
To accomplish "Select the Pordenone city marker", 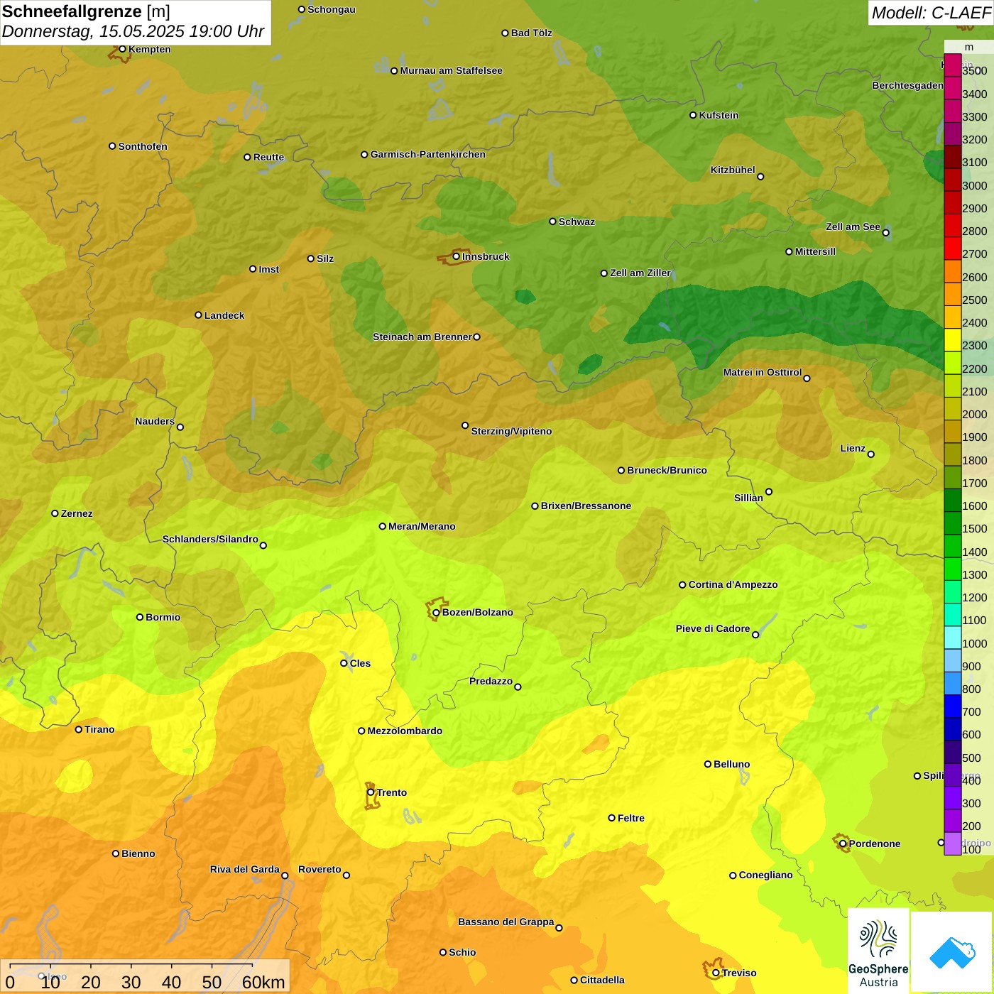I will [x=843, y=843].
